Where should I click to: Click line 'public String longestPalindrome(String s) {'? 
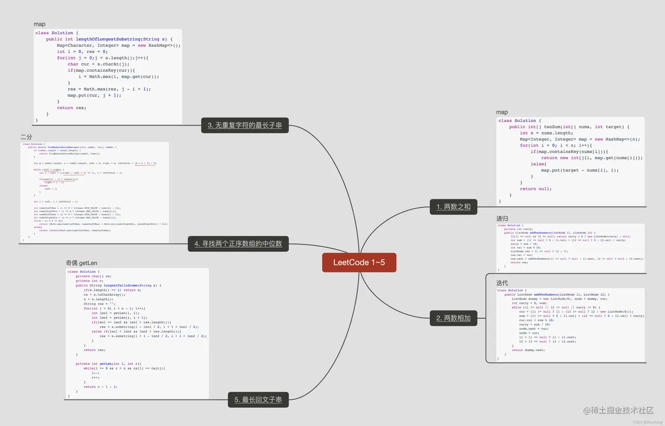(118, 285)
